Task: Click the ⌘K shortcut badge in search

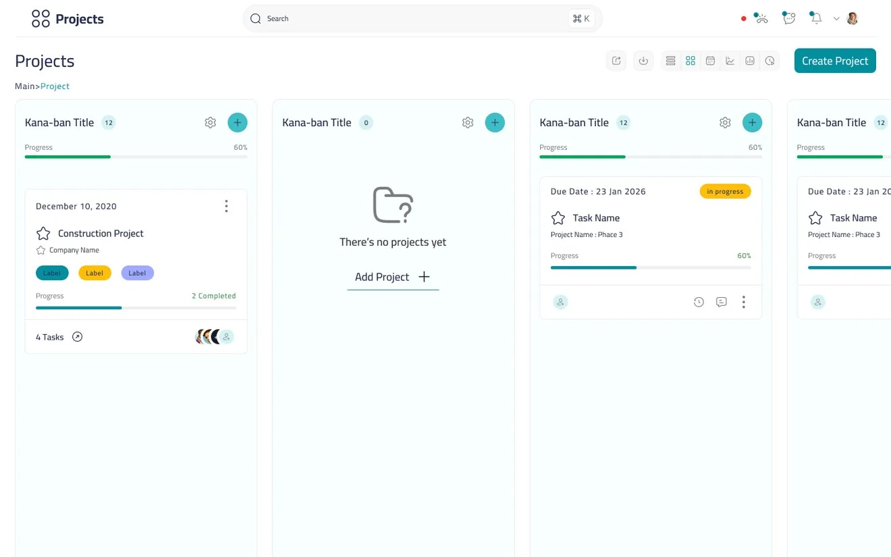Action: [581, 19]
